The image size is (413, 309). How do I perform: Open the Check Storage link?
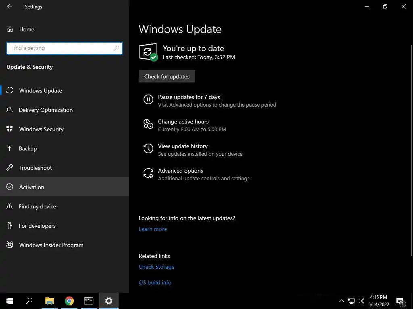coord(156,267)
